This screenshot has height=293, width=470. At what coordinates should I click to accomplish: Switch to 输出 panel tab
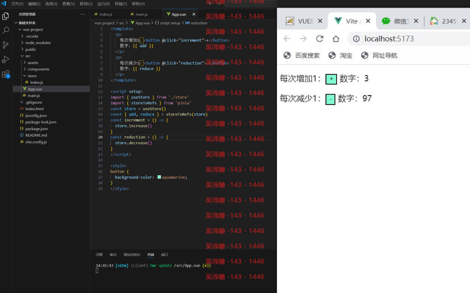(x=113, y=255)
